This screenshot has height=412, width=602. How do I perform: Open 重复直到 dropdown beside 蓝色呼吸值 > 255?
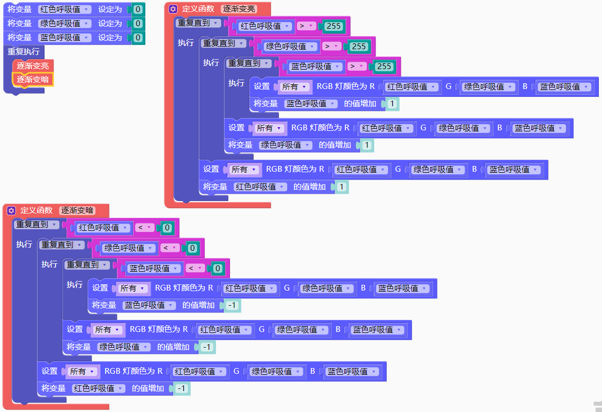[x=248, y=63]
